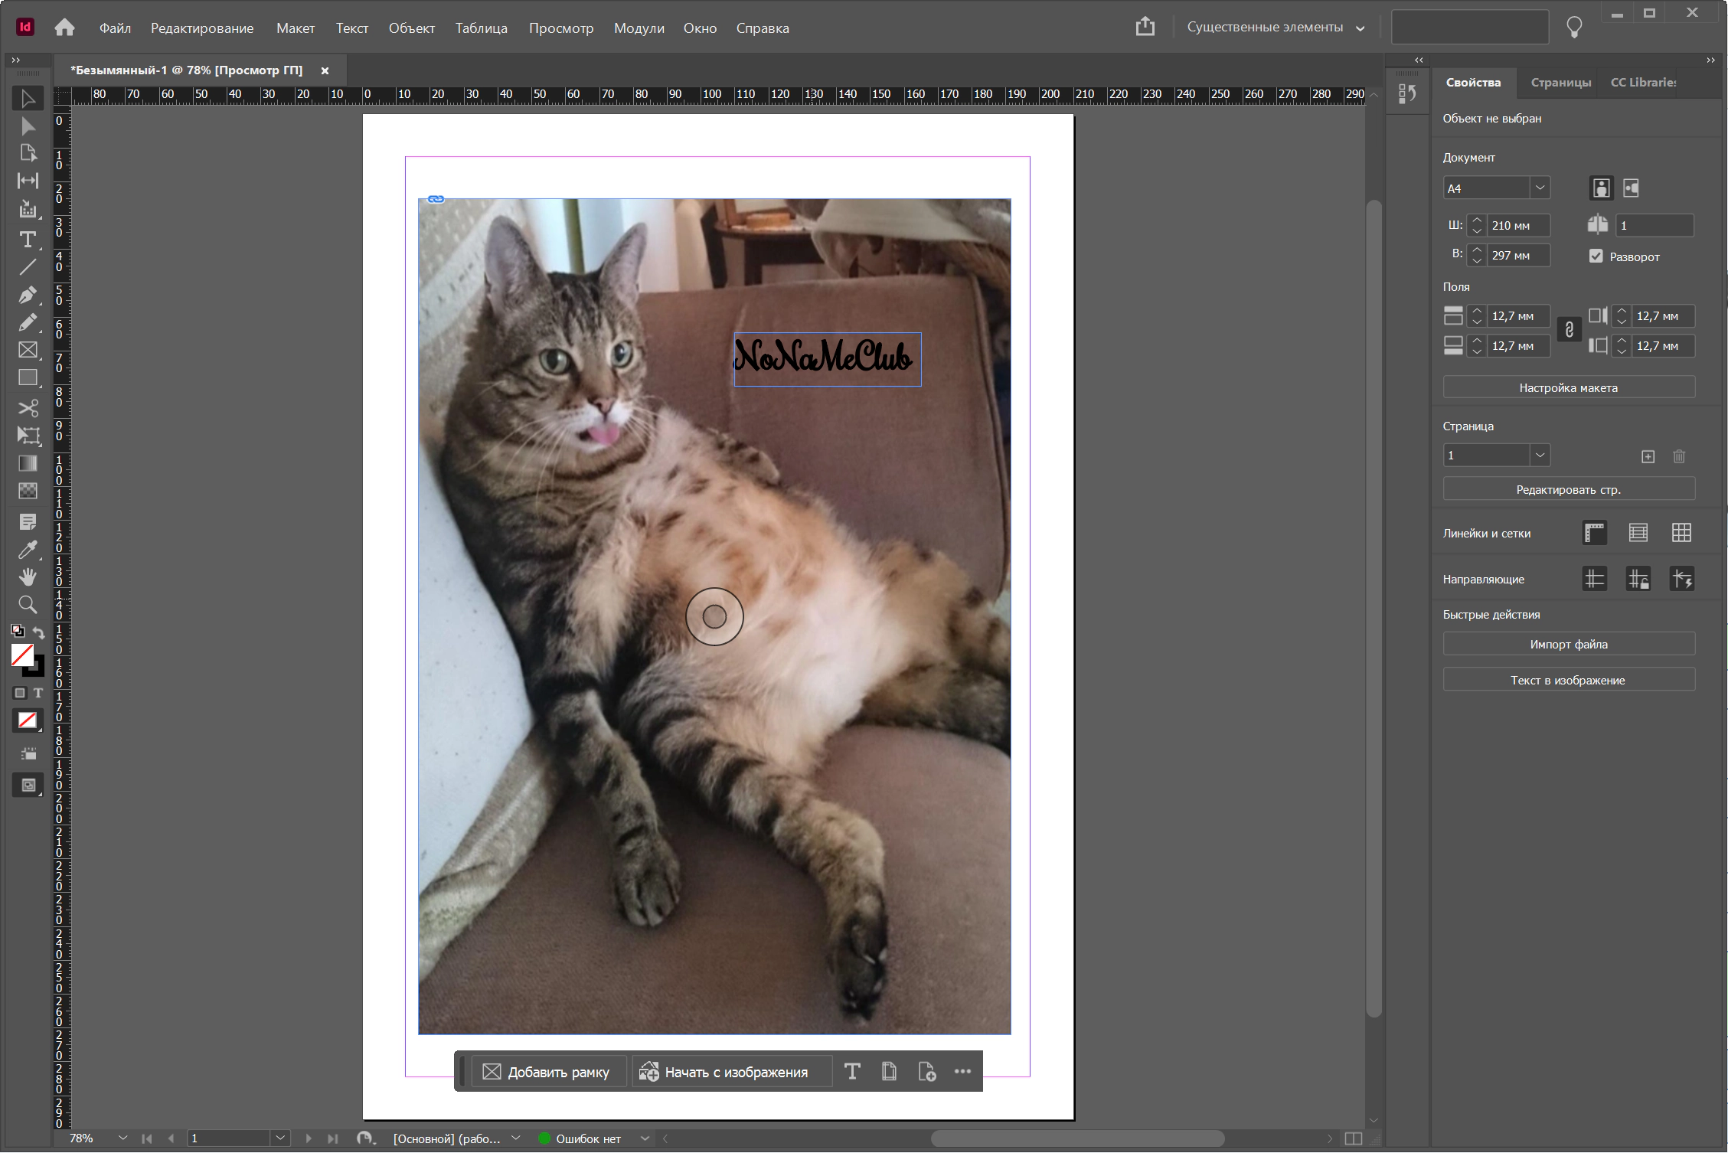Collapse the right panels with double chevron
Viewport: 1728px width, 1153px height.
click(x=1710, y=60)
